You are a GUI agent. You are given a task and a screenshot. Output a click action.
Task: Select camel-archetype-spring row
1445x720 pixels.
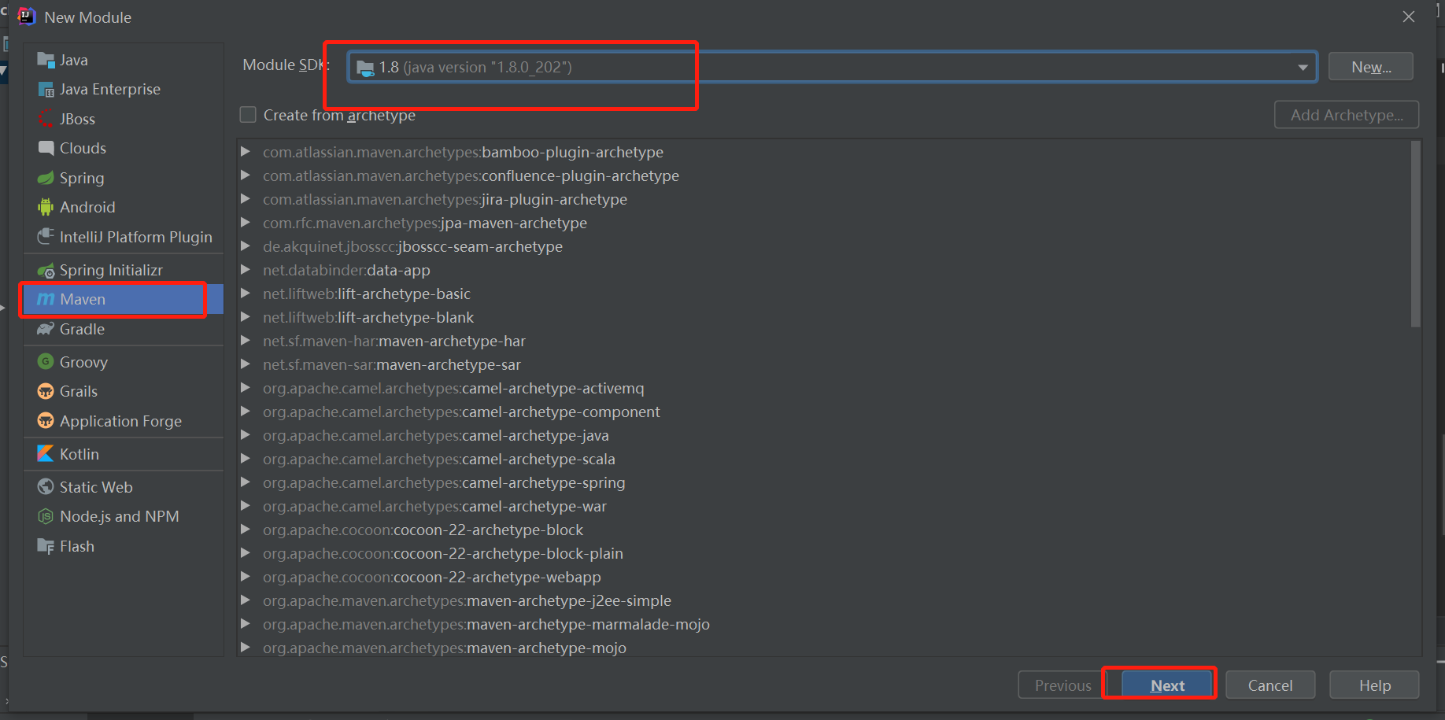pos(823,482)
